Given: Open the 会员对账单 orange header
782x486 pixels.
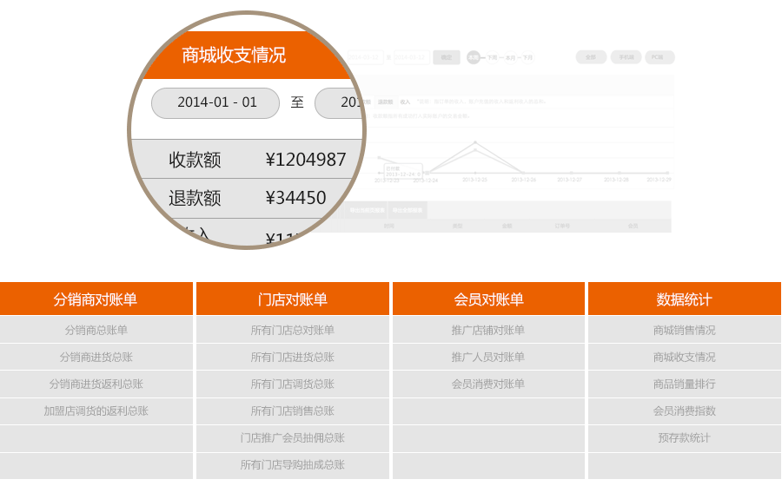Looking at the screenshot, I should [488, 299].
